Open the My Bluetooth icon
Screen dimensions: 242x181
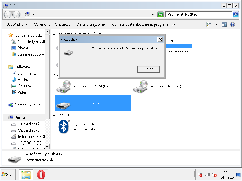[x=64, y=127]
